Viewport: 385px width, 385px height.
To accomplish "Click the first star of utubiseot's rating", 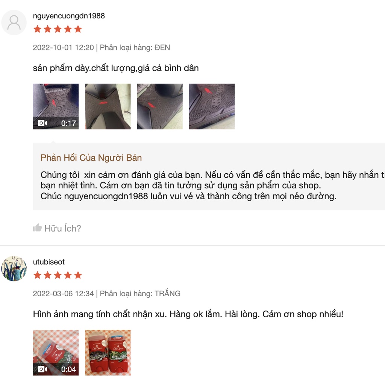I will click(x=37, y=275).
